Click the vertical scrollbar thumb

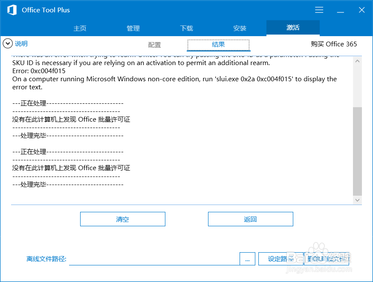pyautogui.click(x=357, y=151)
